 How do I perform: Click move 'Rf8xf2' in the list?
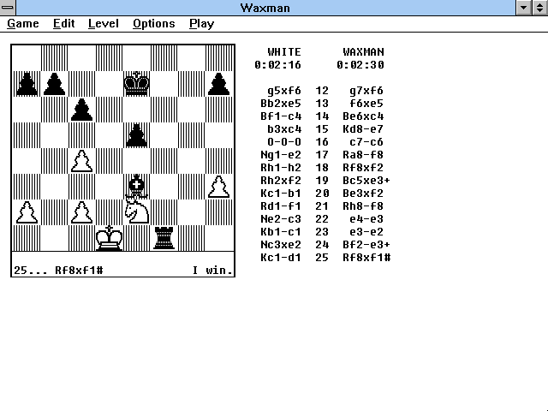[363, 168]
